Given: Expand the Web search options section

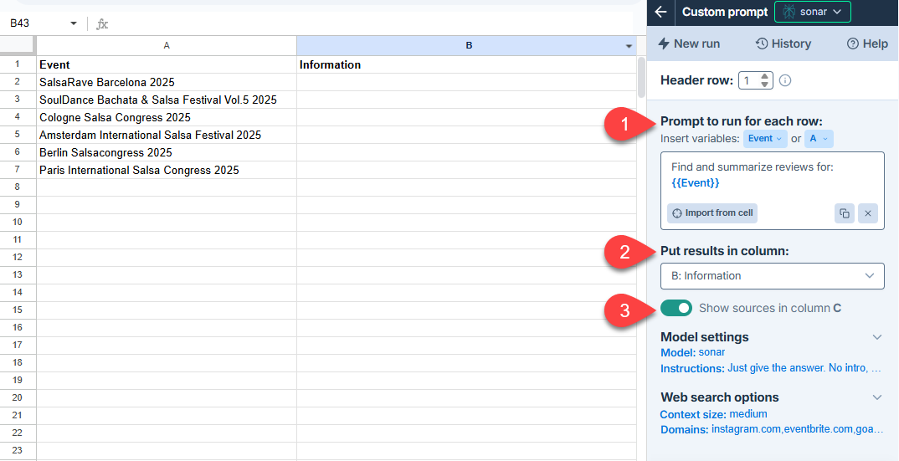Looking at the screenshot, I should pos(876,397).
